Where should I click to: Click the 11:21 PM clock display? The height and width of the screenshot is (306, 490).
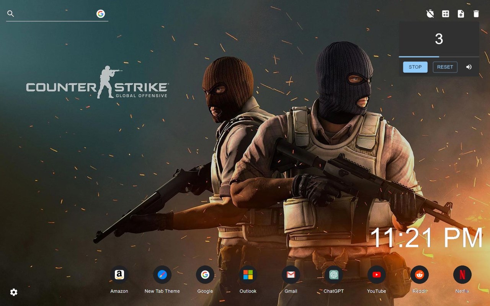[x=426, y=238]
